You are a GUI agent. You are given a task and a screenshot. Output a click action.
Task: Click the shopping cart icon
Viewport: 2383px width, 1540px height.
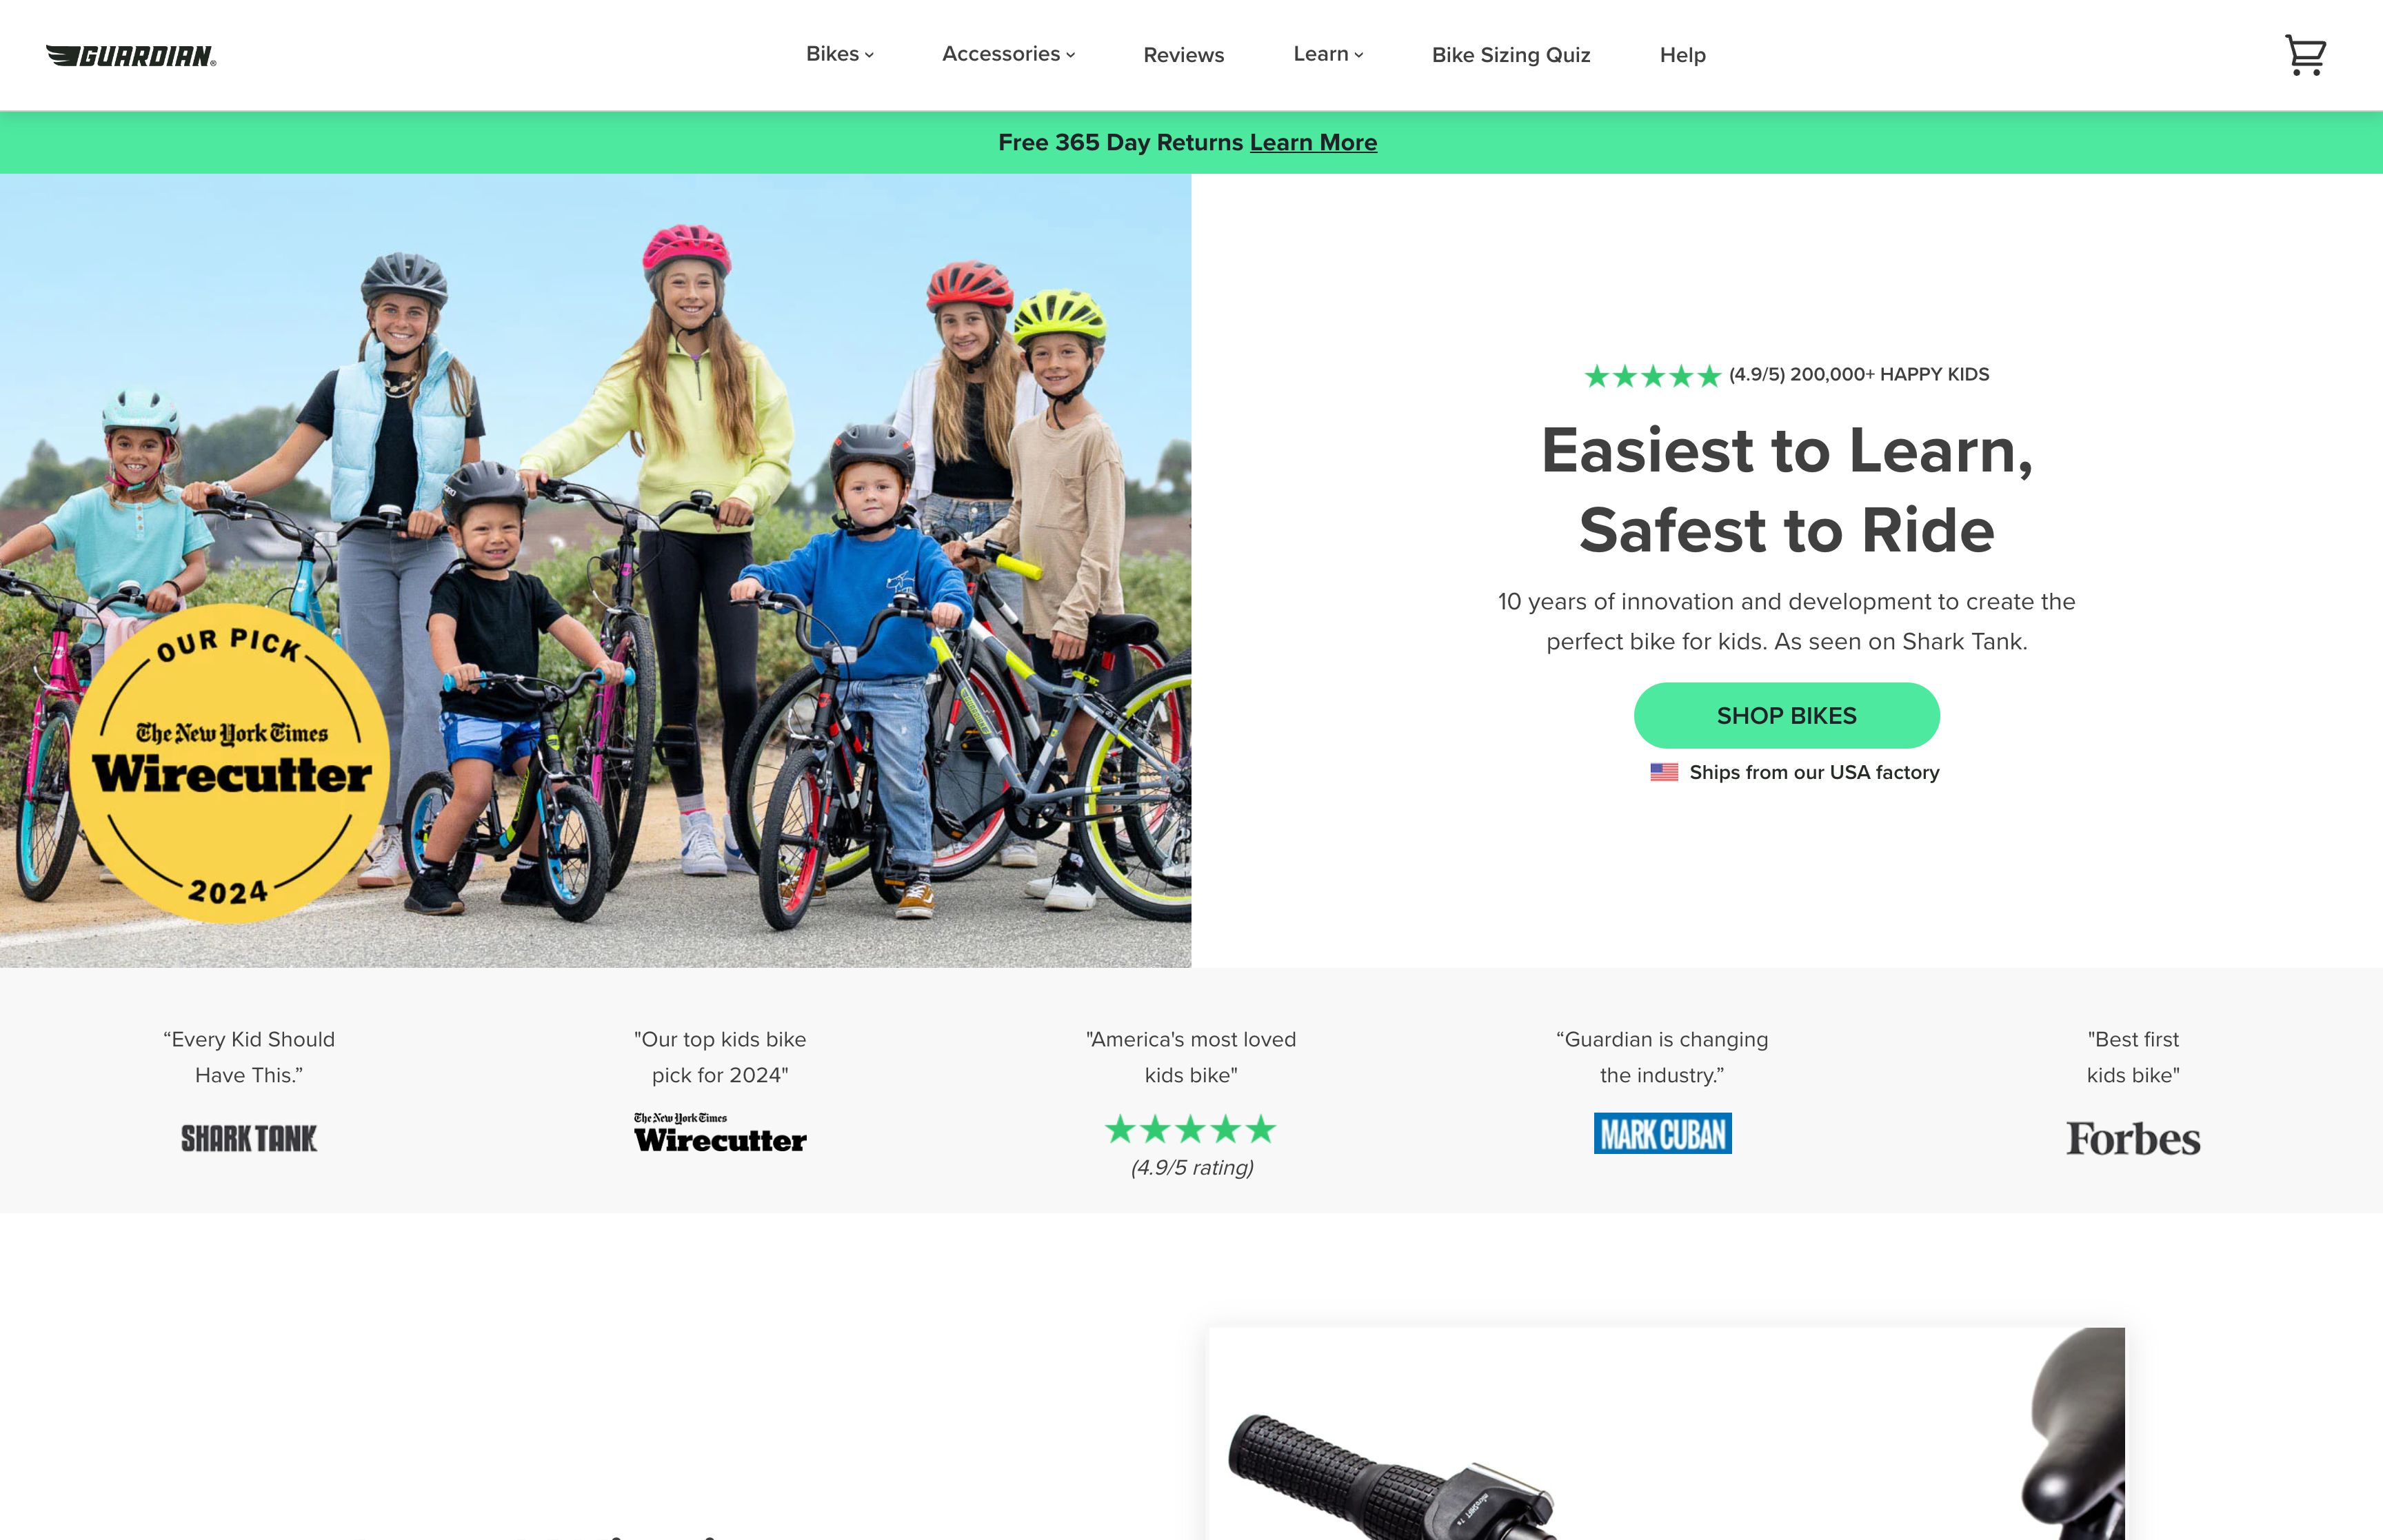tap(2306, 54)
